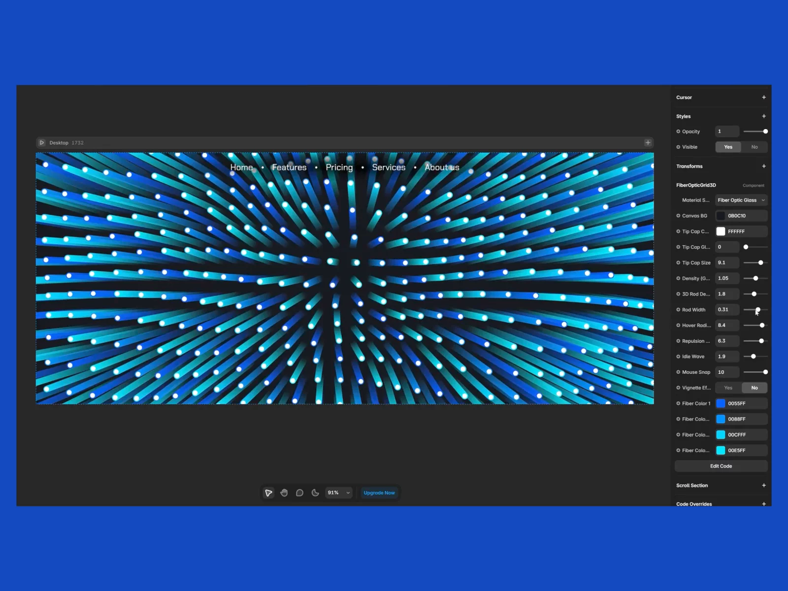Click Pricing in the canvas navigation
788x591 pixels.
coord(339,167)
